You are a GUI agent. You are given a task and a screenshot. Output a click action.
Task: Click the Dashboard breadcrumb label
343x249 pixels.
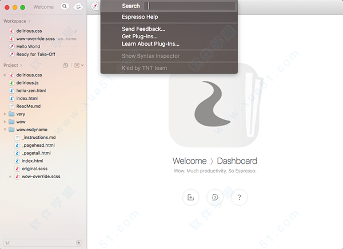point(237,161)
